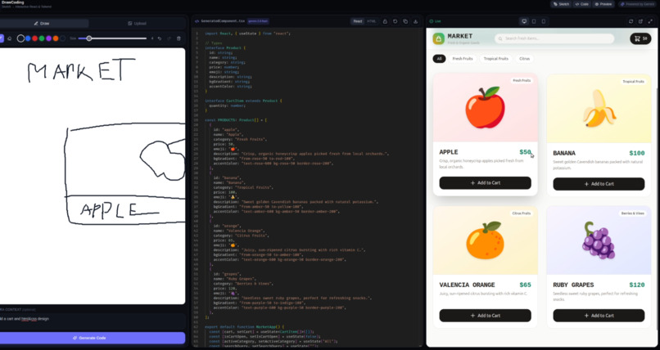Focus the Search fresh items field

(x=554, y=38)
